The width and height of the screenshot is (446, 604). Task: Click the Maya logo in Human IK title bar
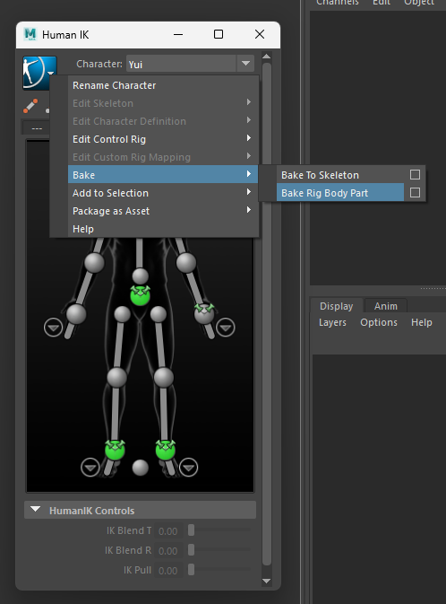pos(30,34)
